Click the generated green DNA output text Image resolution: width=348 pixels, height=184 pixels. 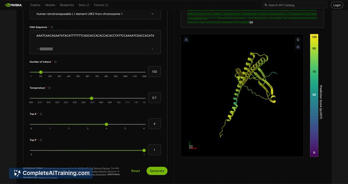click(252, 16)
